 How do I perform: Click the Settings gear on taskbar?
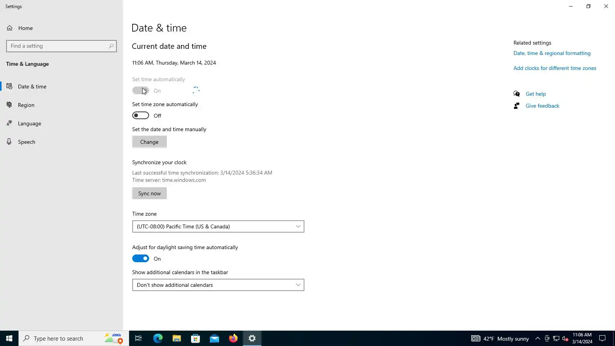pyautogui.click(x=252, y=338)
